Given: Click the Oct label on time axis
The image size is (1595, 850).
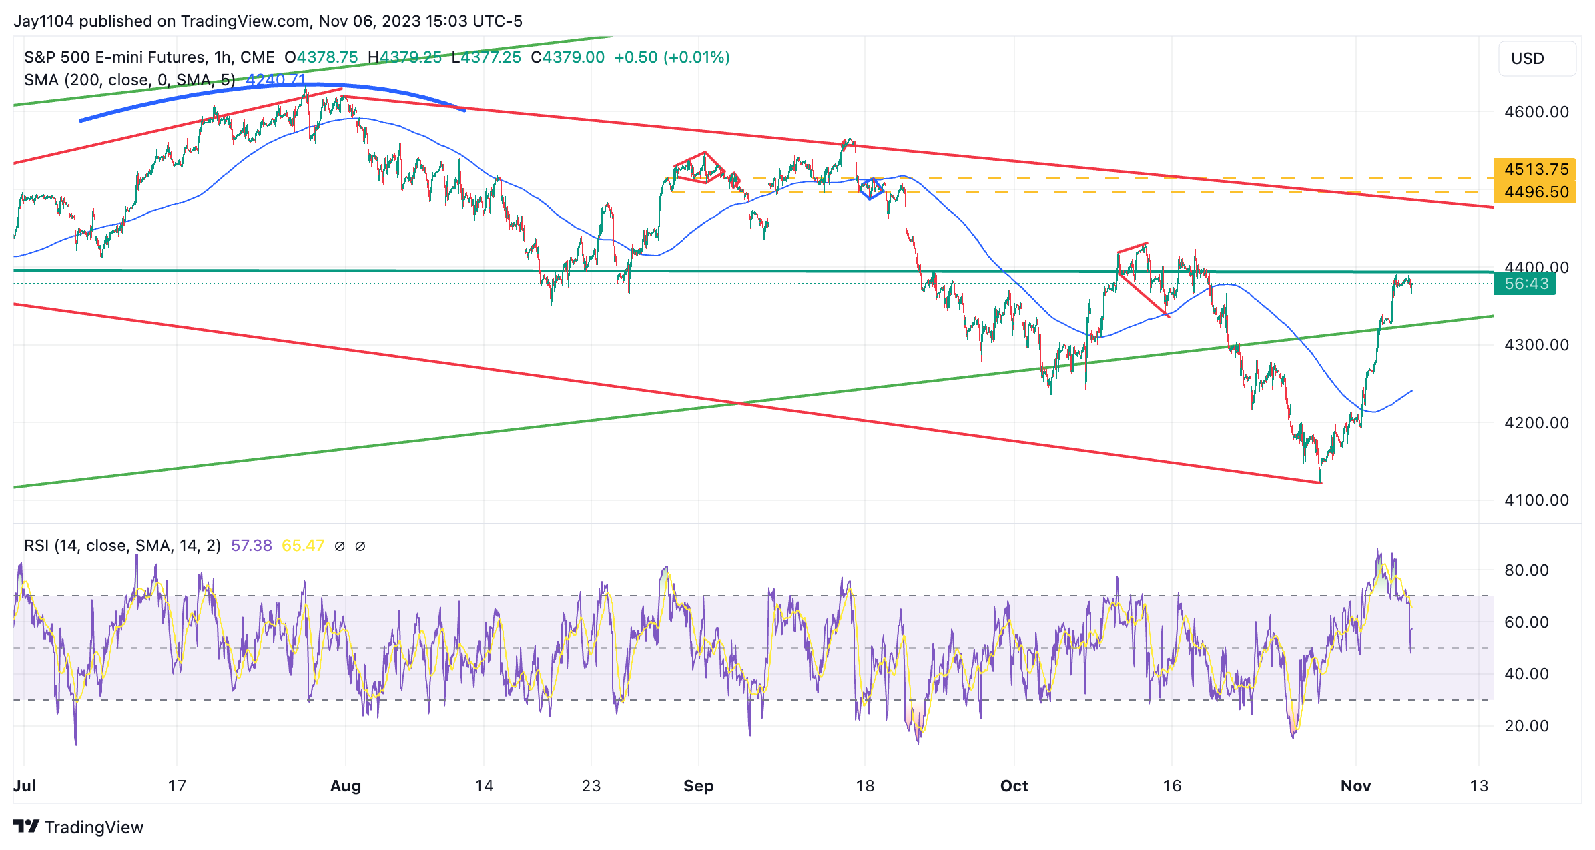Looking at the screenshot, I should [x=1014, y=786].
